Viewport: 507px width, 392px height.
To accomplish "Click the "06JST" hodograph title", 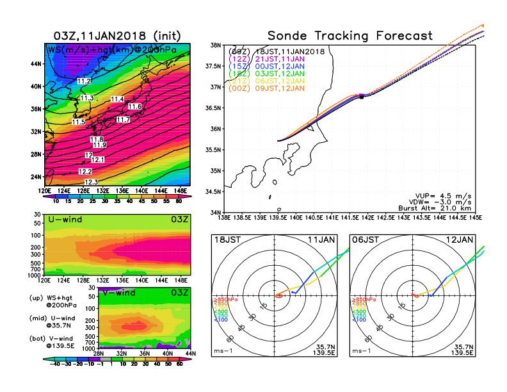I will [x=366, y=240].
